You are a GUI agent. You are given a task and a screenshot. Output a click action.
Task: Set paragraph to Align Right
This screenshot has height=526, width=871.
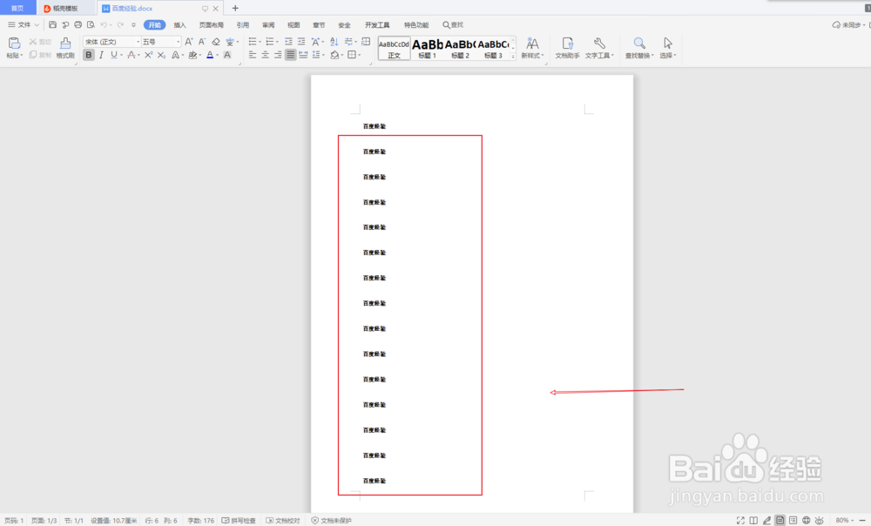tap(278, 55)
